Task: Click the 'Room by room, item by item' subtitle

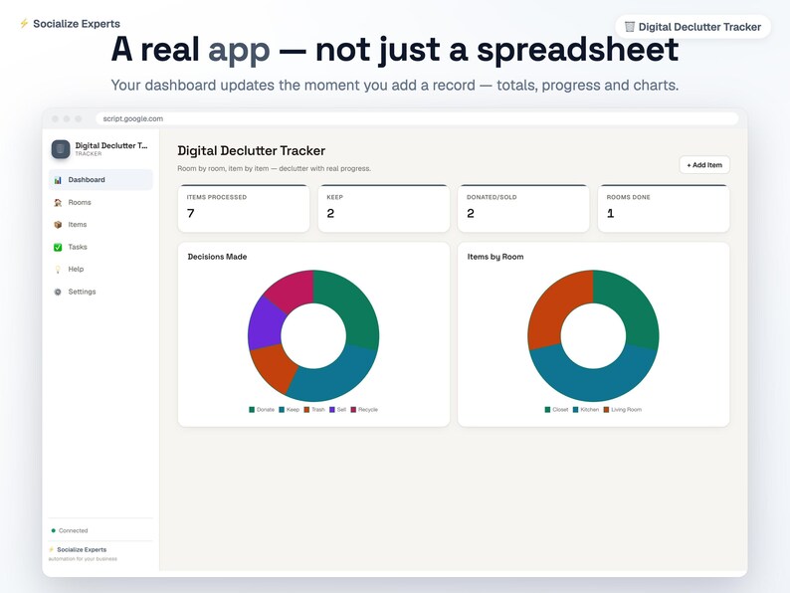Action: click(274, 168)
